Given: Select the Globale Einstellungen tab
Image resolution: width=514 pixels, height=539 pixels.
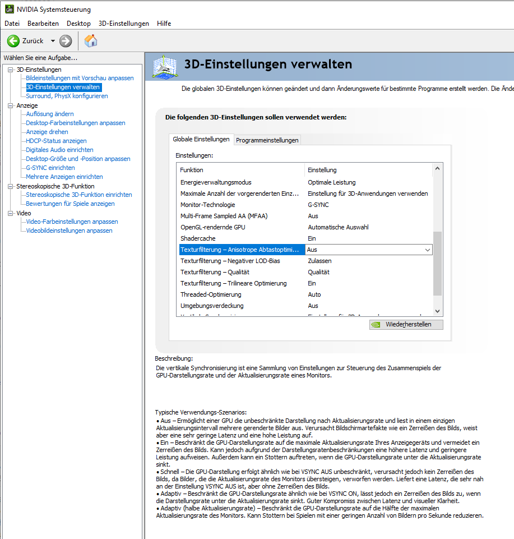Looking at the screenshot, I should pyautogui.click(x=201, y=139).
